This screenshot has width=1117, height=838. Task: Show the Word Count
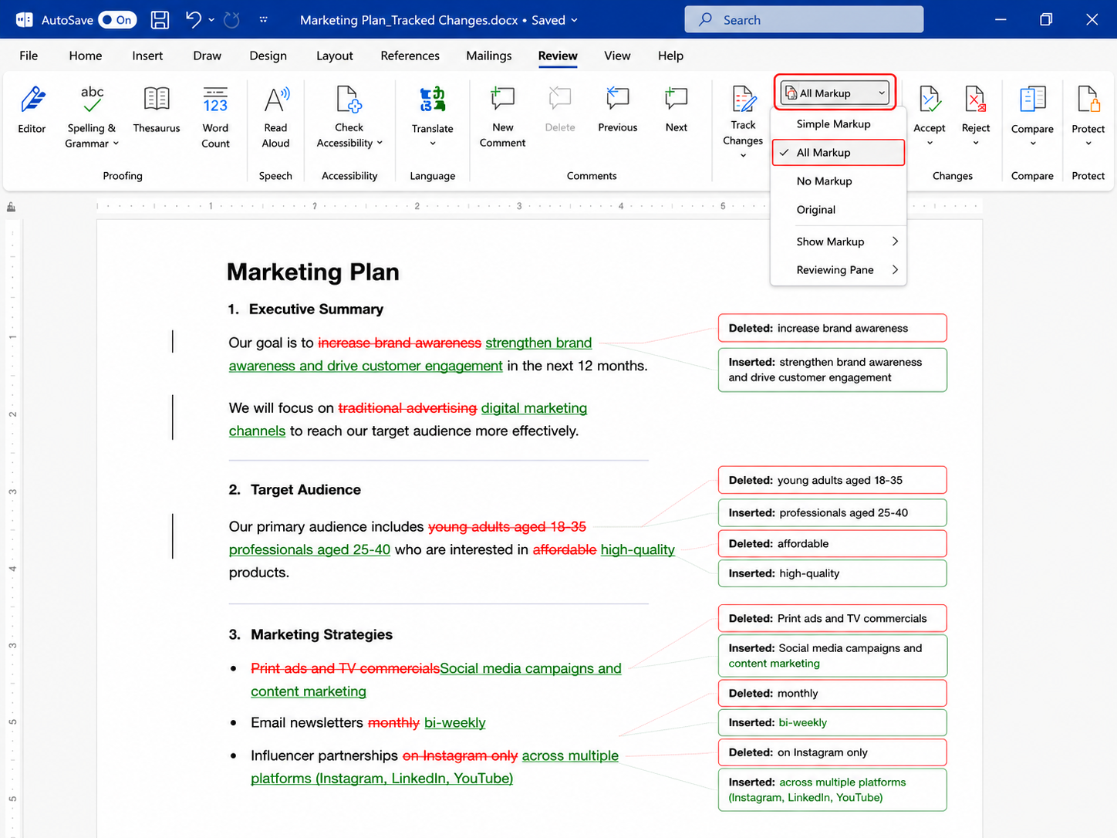tap(215, 117)
